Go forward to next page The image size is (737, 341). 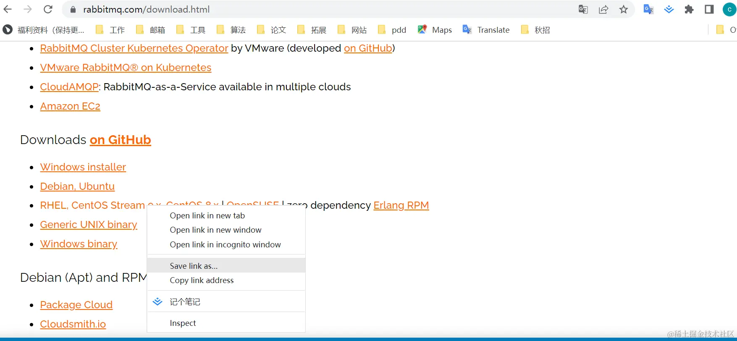click(x=28, y=9)
